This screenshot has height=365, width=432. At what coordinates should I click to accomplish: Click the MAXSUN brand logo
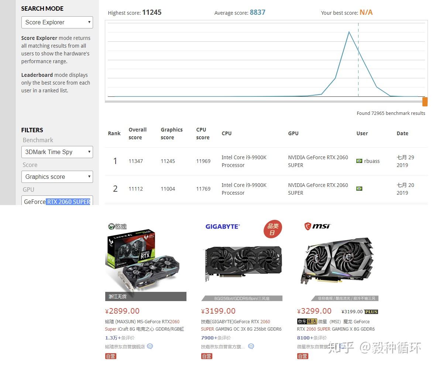[117, 226]
